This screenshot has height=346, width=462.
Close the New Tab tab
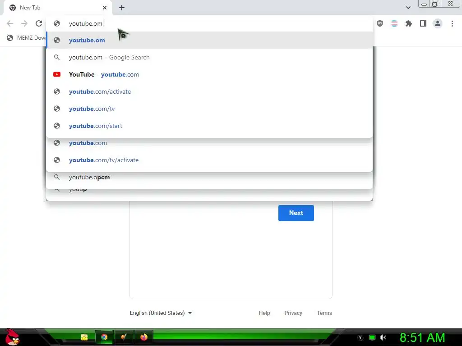click(105, 8)
